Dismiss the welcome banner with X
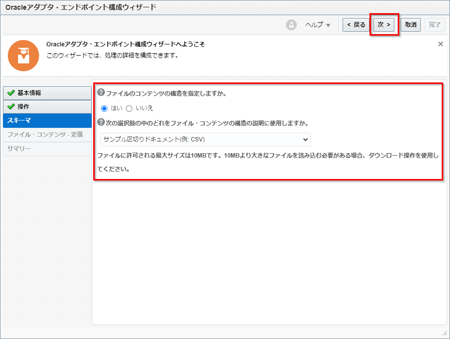The height and width of the screenshot is (339, 450). (x=440, y=44)
